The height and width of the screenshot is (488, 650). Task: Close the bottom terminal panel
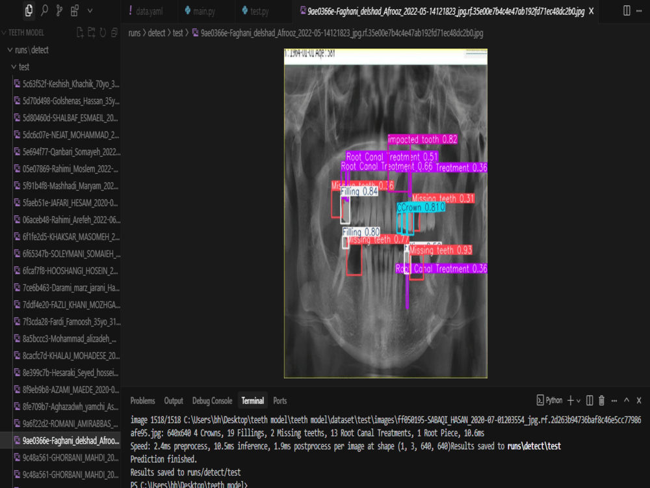639,400
